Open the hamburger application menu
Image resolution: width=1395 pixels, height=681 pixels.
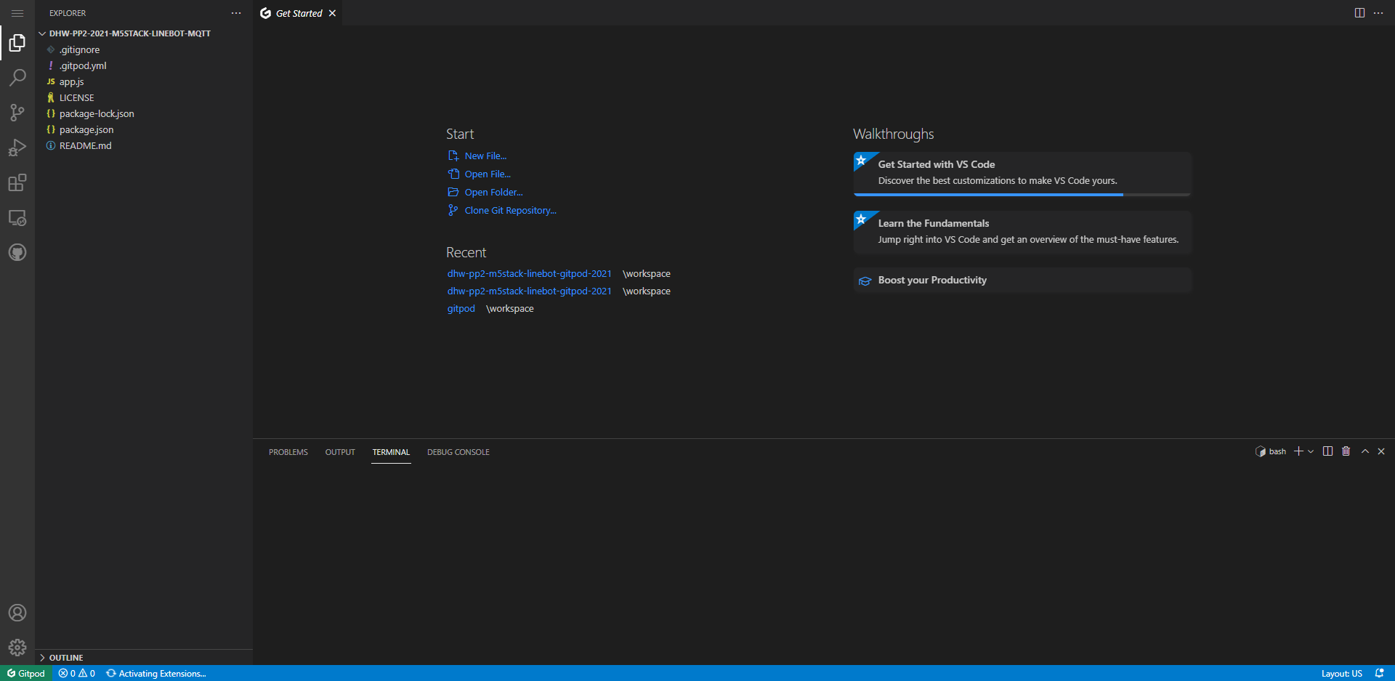17,13
